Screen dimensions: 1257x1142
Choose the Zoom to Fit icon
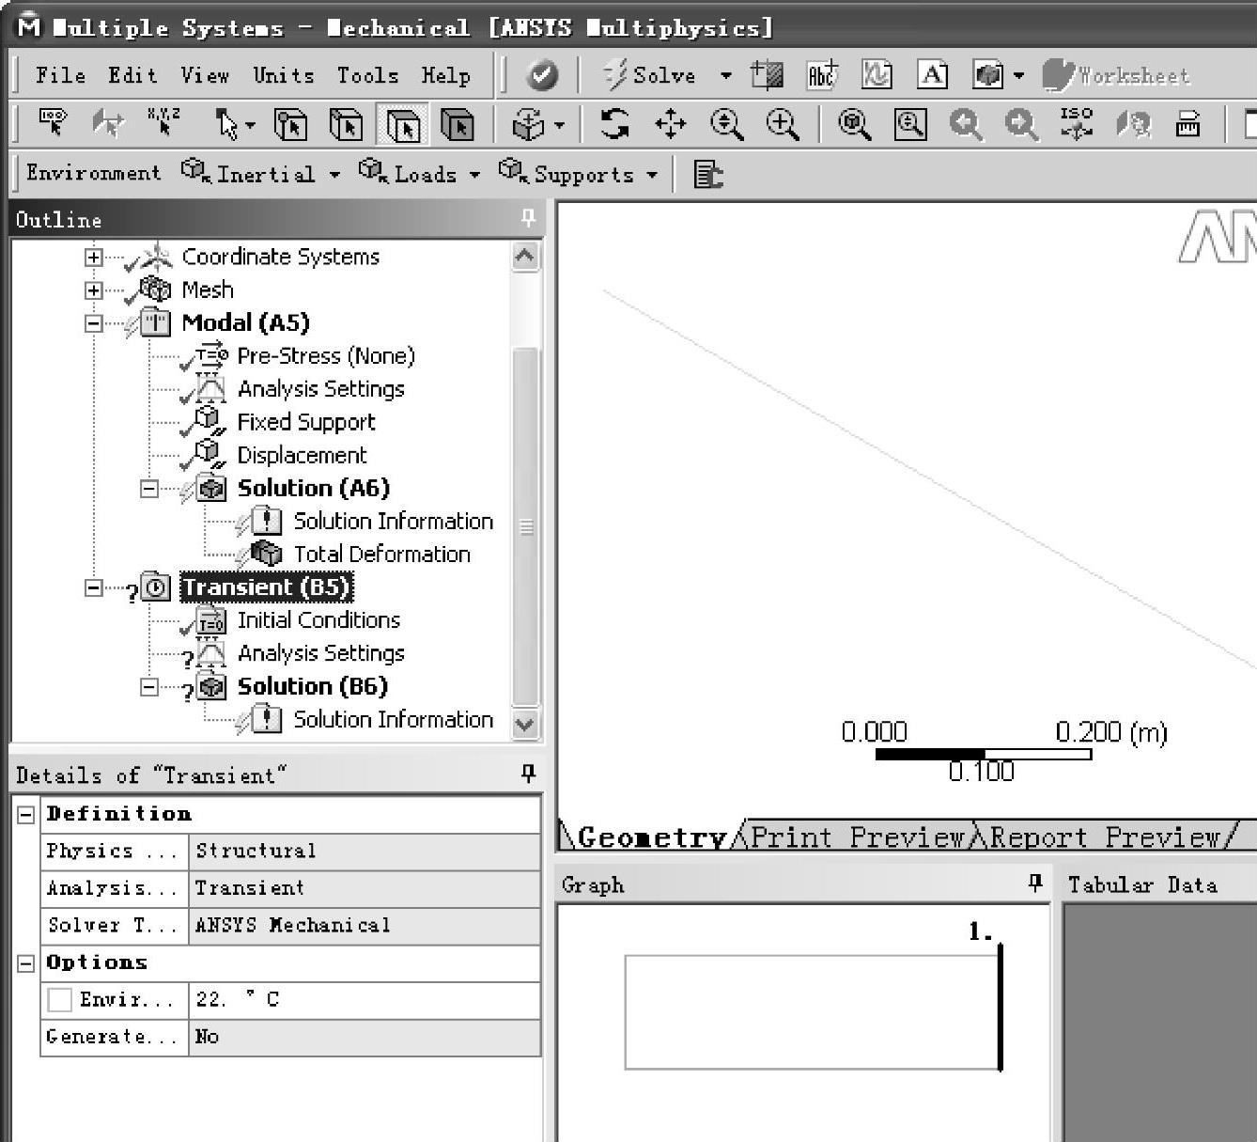pyautogui.click(x=854, y=124)
